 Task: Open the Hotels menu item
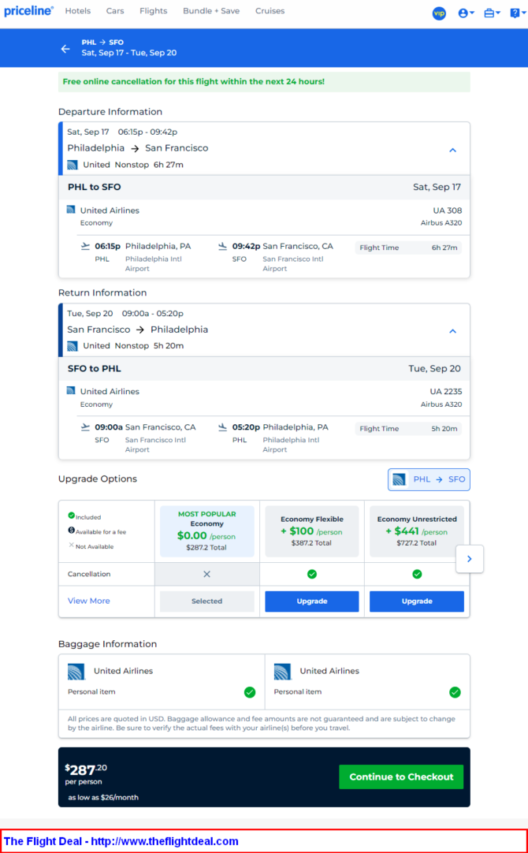pyautogui.click(x=78, y=11)
